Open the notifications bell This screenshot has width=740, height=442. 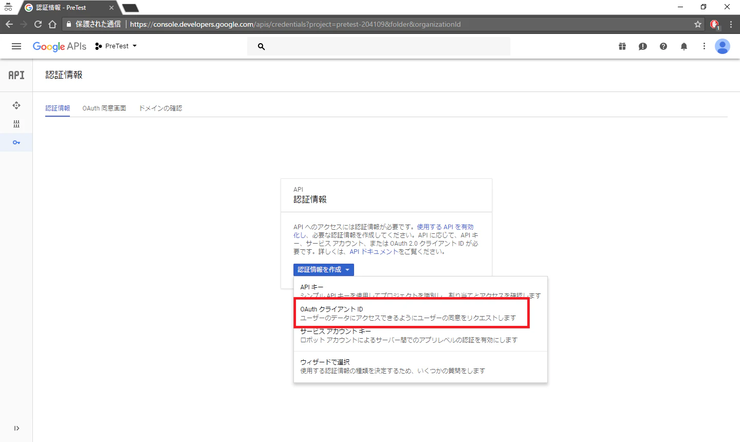pos(684,46)
